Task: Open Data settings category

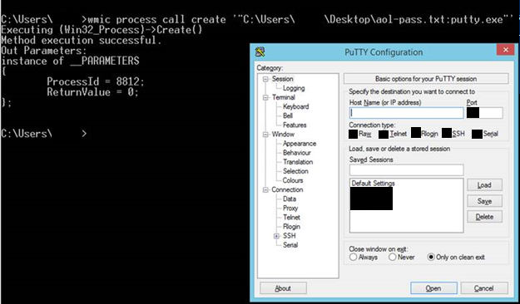Action: coord(290,199)
